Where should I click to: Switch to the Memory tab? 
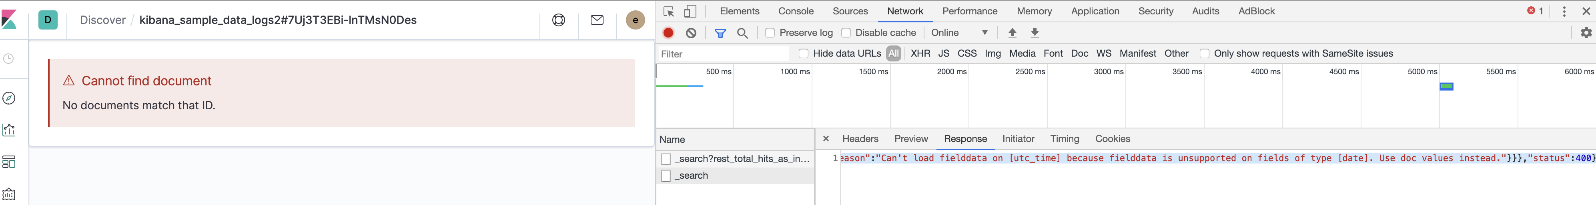[x=1034, y=11]
